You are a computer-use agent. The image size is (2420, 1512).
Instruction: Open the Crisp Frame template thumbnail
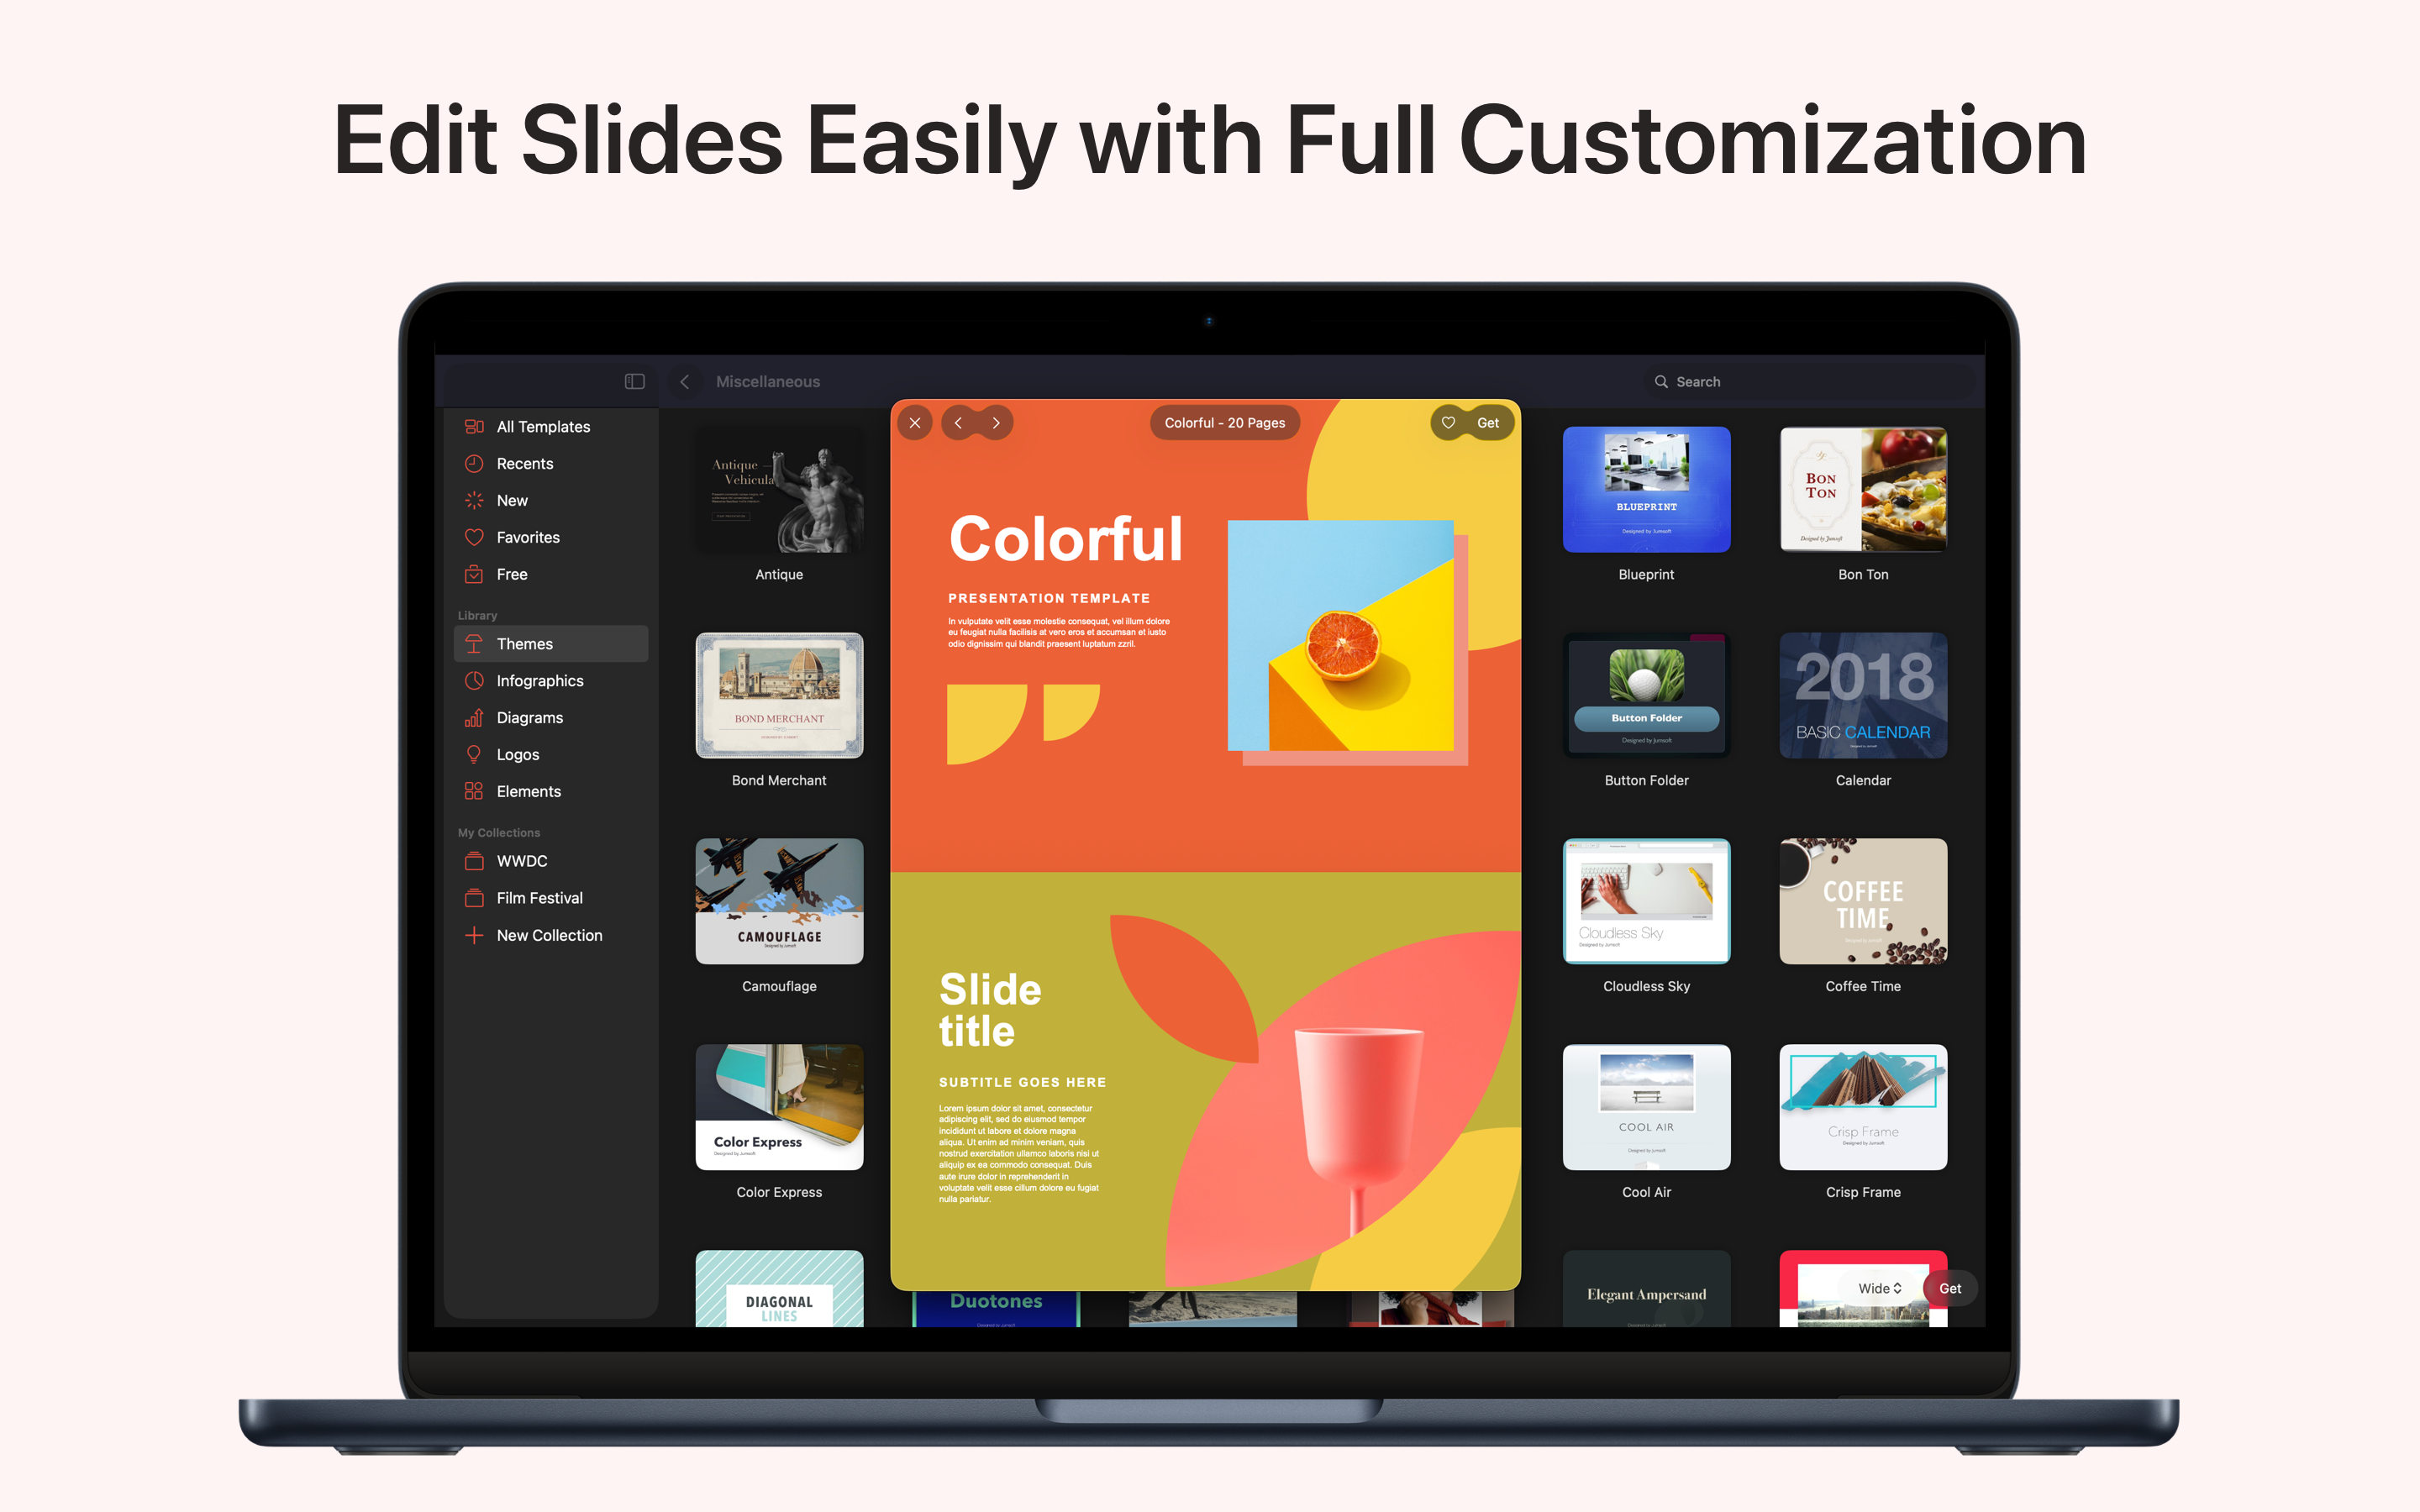click(1863, 1108)
